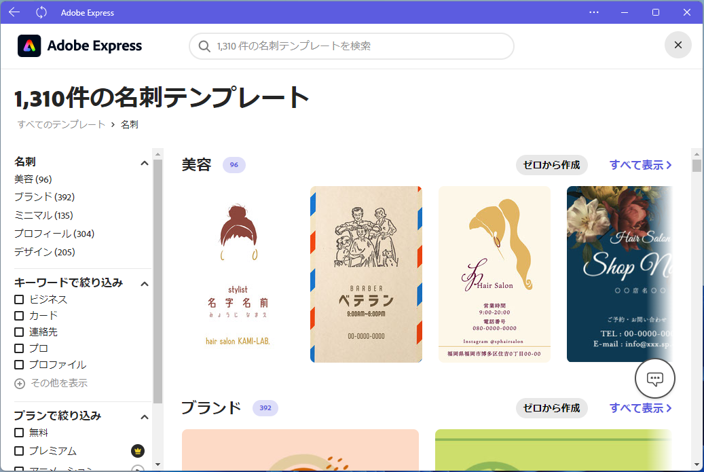Enable the 無料 plan filter checkbox
Viewport: 704px width, 472px height.
tap(19, 433)
